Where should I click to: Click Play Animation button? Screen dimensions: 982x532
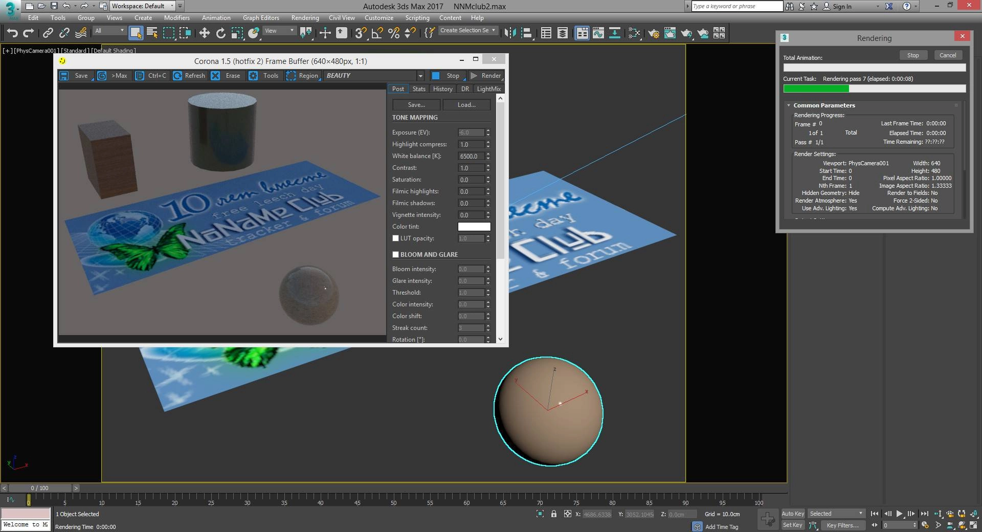pos(899,514)
